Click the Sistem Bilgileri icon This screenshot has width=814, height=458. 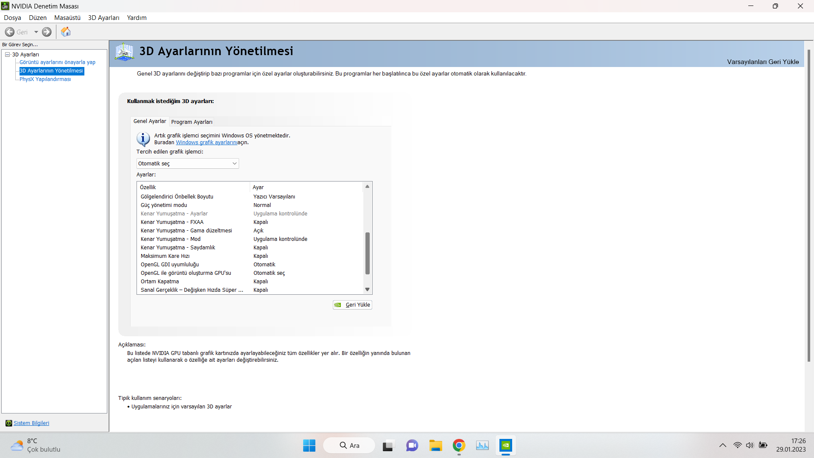pyautogui.click(x=8, y=423)
